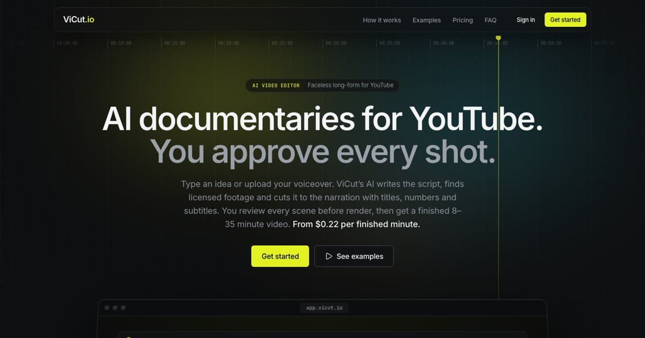Click the 00:20:00 timeline tick
Viewport: 645px width, 338px height.
click(228, 43)
